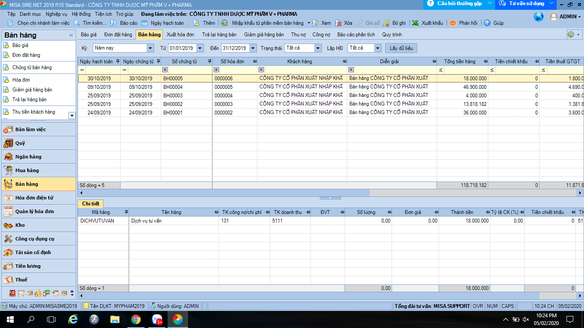Open the Tiền lương payroll module
This screenshot has height=328, width=584.
(x=38, y=266)
